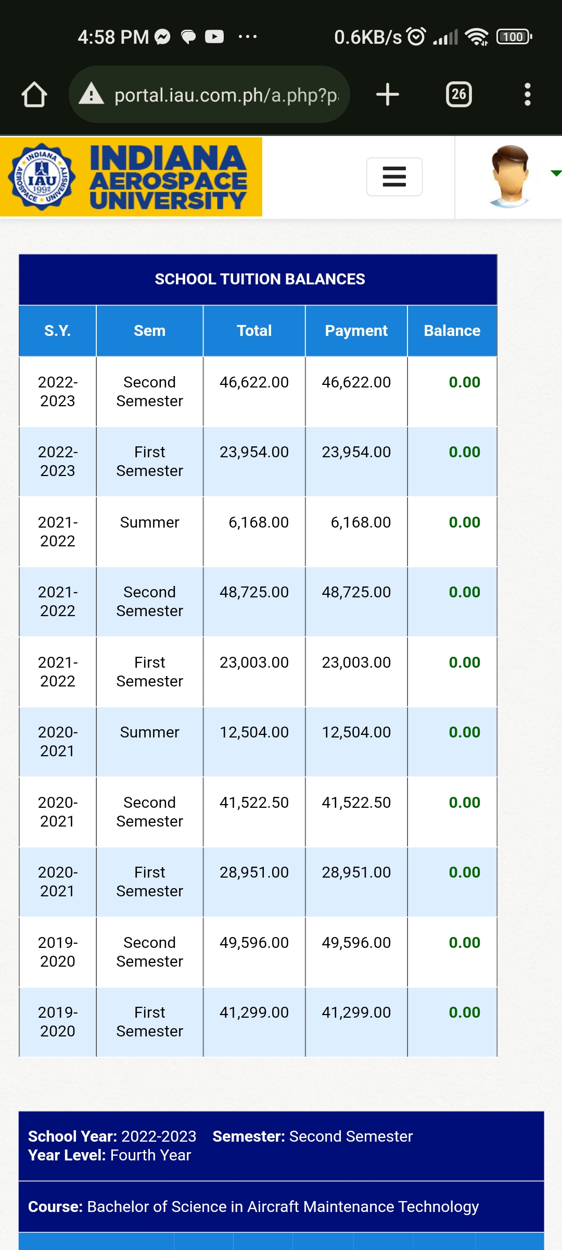
Task: Open the browser three-dot overflow menu
Action: [x=527, y=95]
